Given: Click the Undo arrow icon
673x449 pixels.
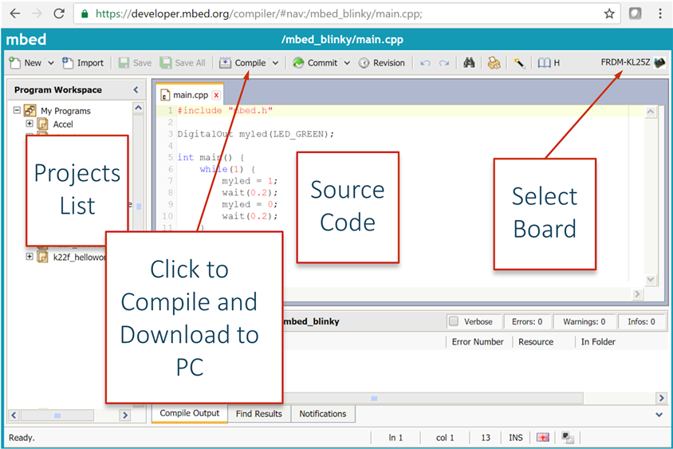Looking at the screenshot, I should pyautogui.click(x=425, y=63).
